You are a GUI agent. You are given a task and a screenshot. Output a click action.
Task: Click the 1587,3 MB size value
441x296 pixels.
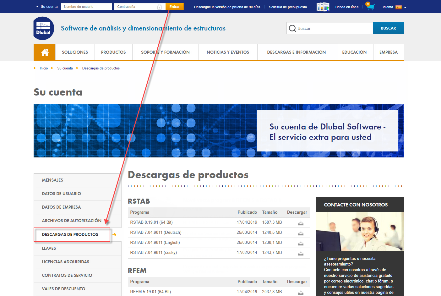(x=272, y=222)
